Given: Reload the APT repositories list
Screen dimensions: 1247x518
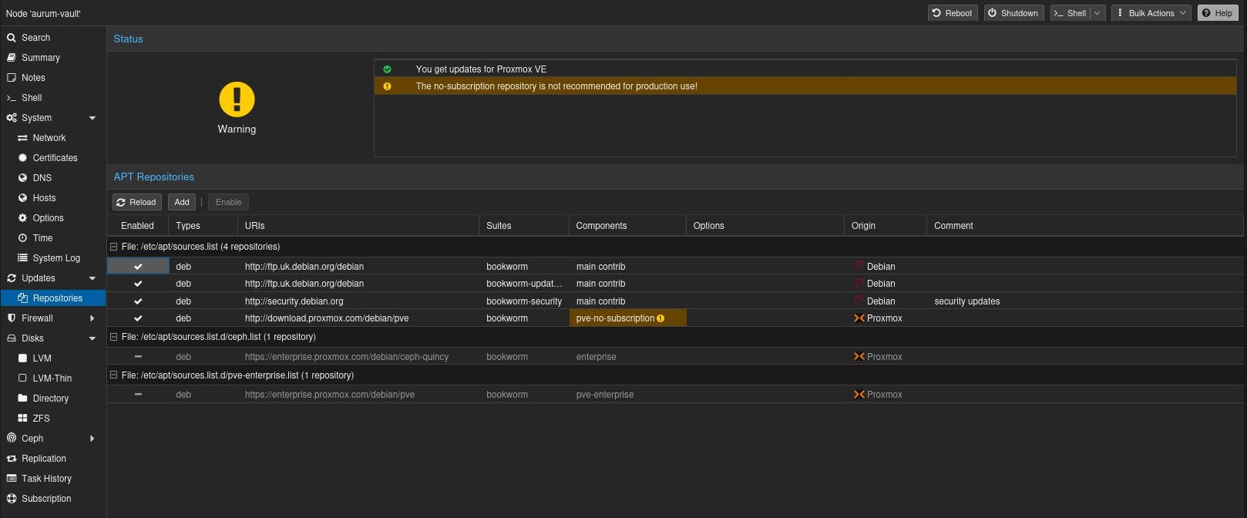Looking at the screenshot, I should point(137,202).
